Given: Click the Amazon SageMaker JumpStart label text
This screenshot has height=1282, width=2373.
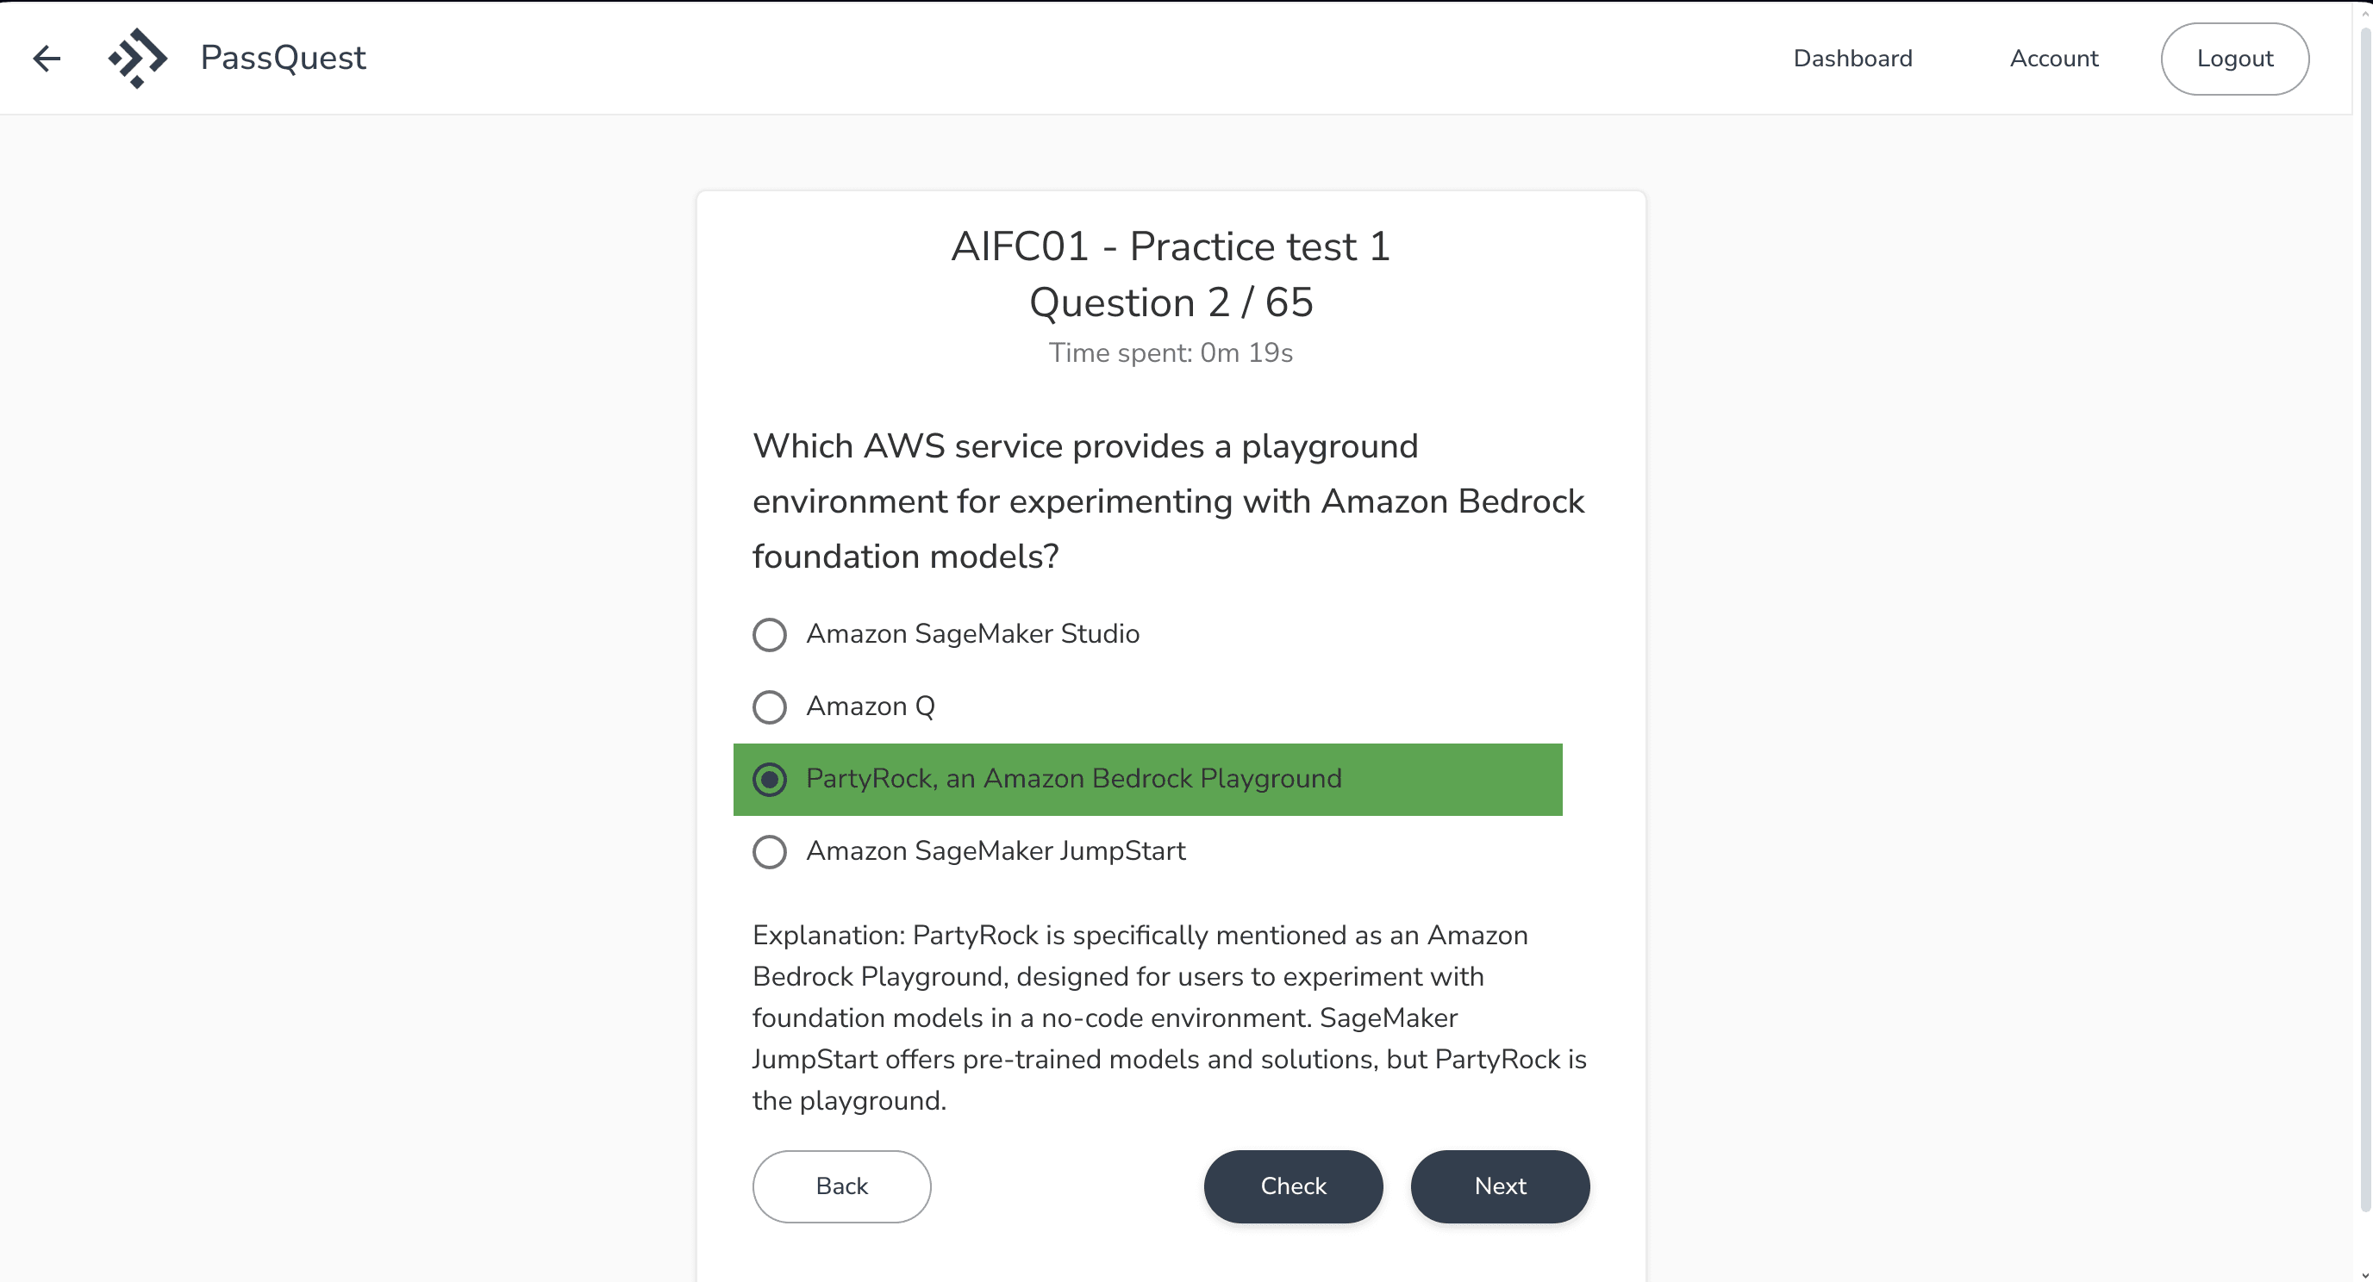Looking at the screenshot, I should click(996, 852).
